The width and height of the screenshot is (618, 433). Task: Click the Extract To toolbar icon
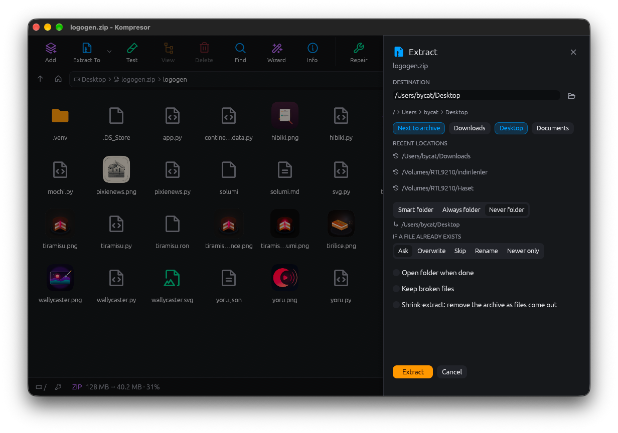pyautogui.click(x=87, y=48)
